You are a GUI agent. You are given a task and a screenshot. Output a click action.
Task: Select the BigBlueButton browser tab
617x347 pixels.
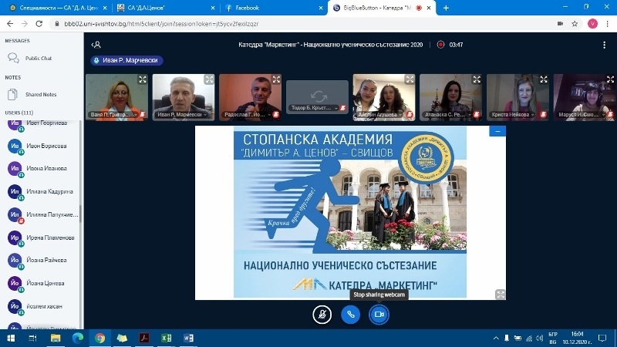click(381, 8)
